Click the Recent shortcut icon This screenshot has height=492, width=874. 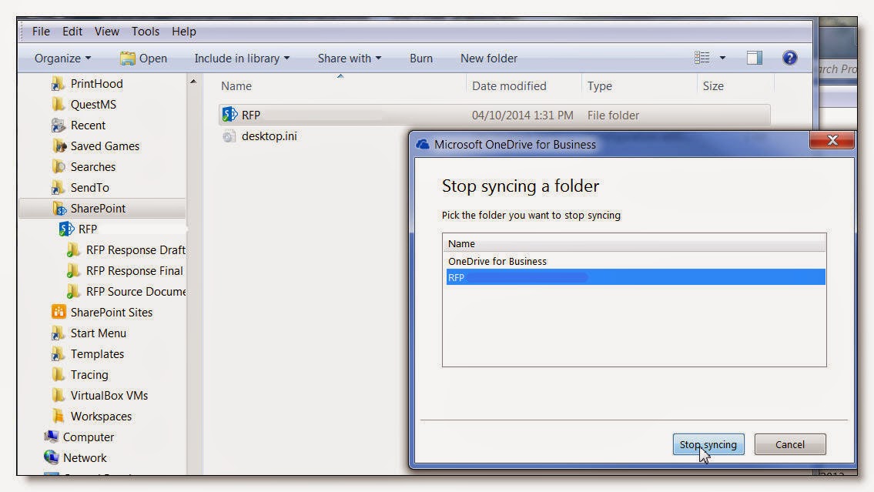pyautogui.click(x=58, y=126)
